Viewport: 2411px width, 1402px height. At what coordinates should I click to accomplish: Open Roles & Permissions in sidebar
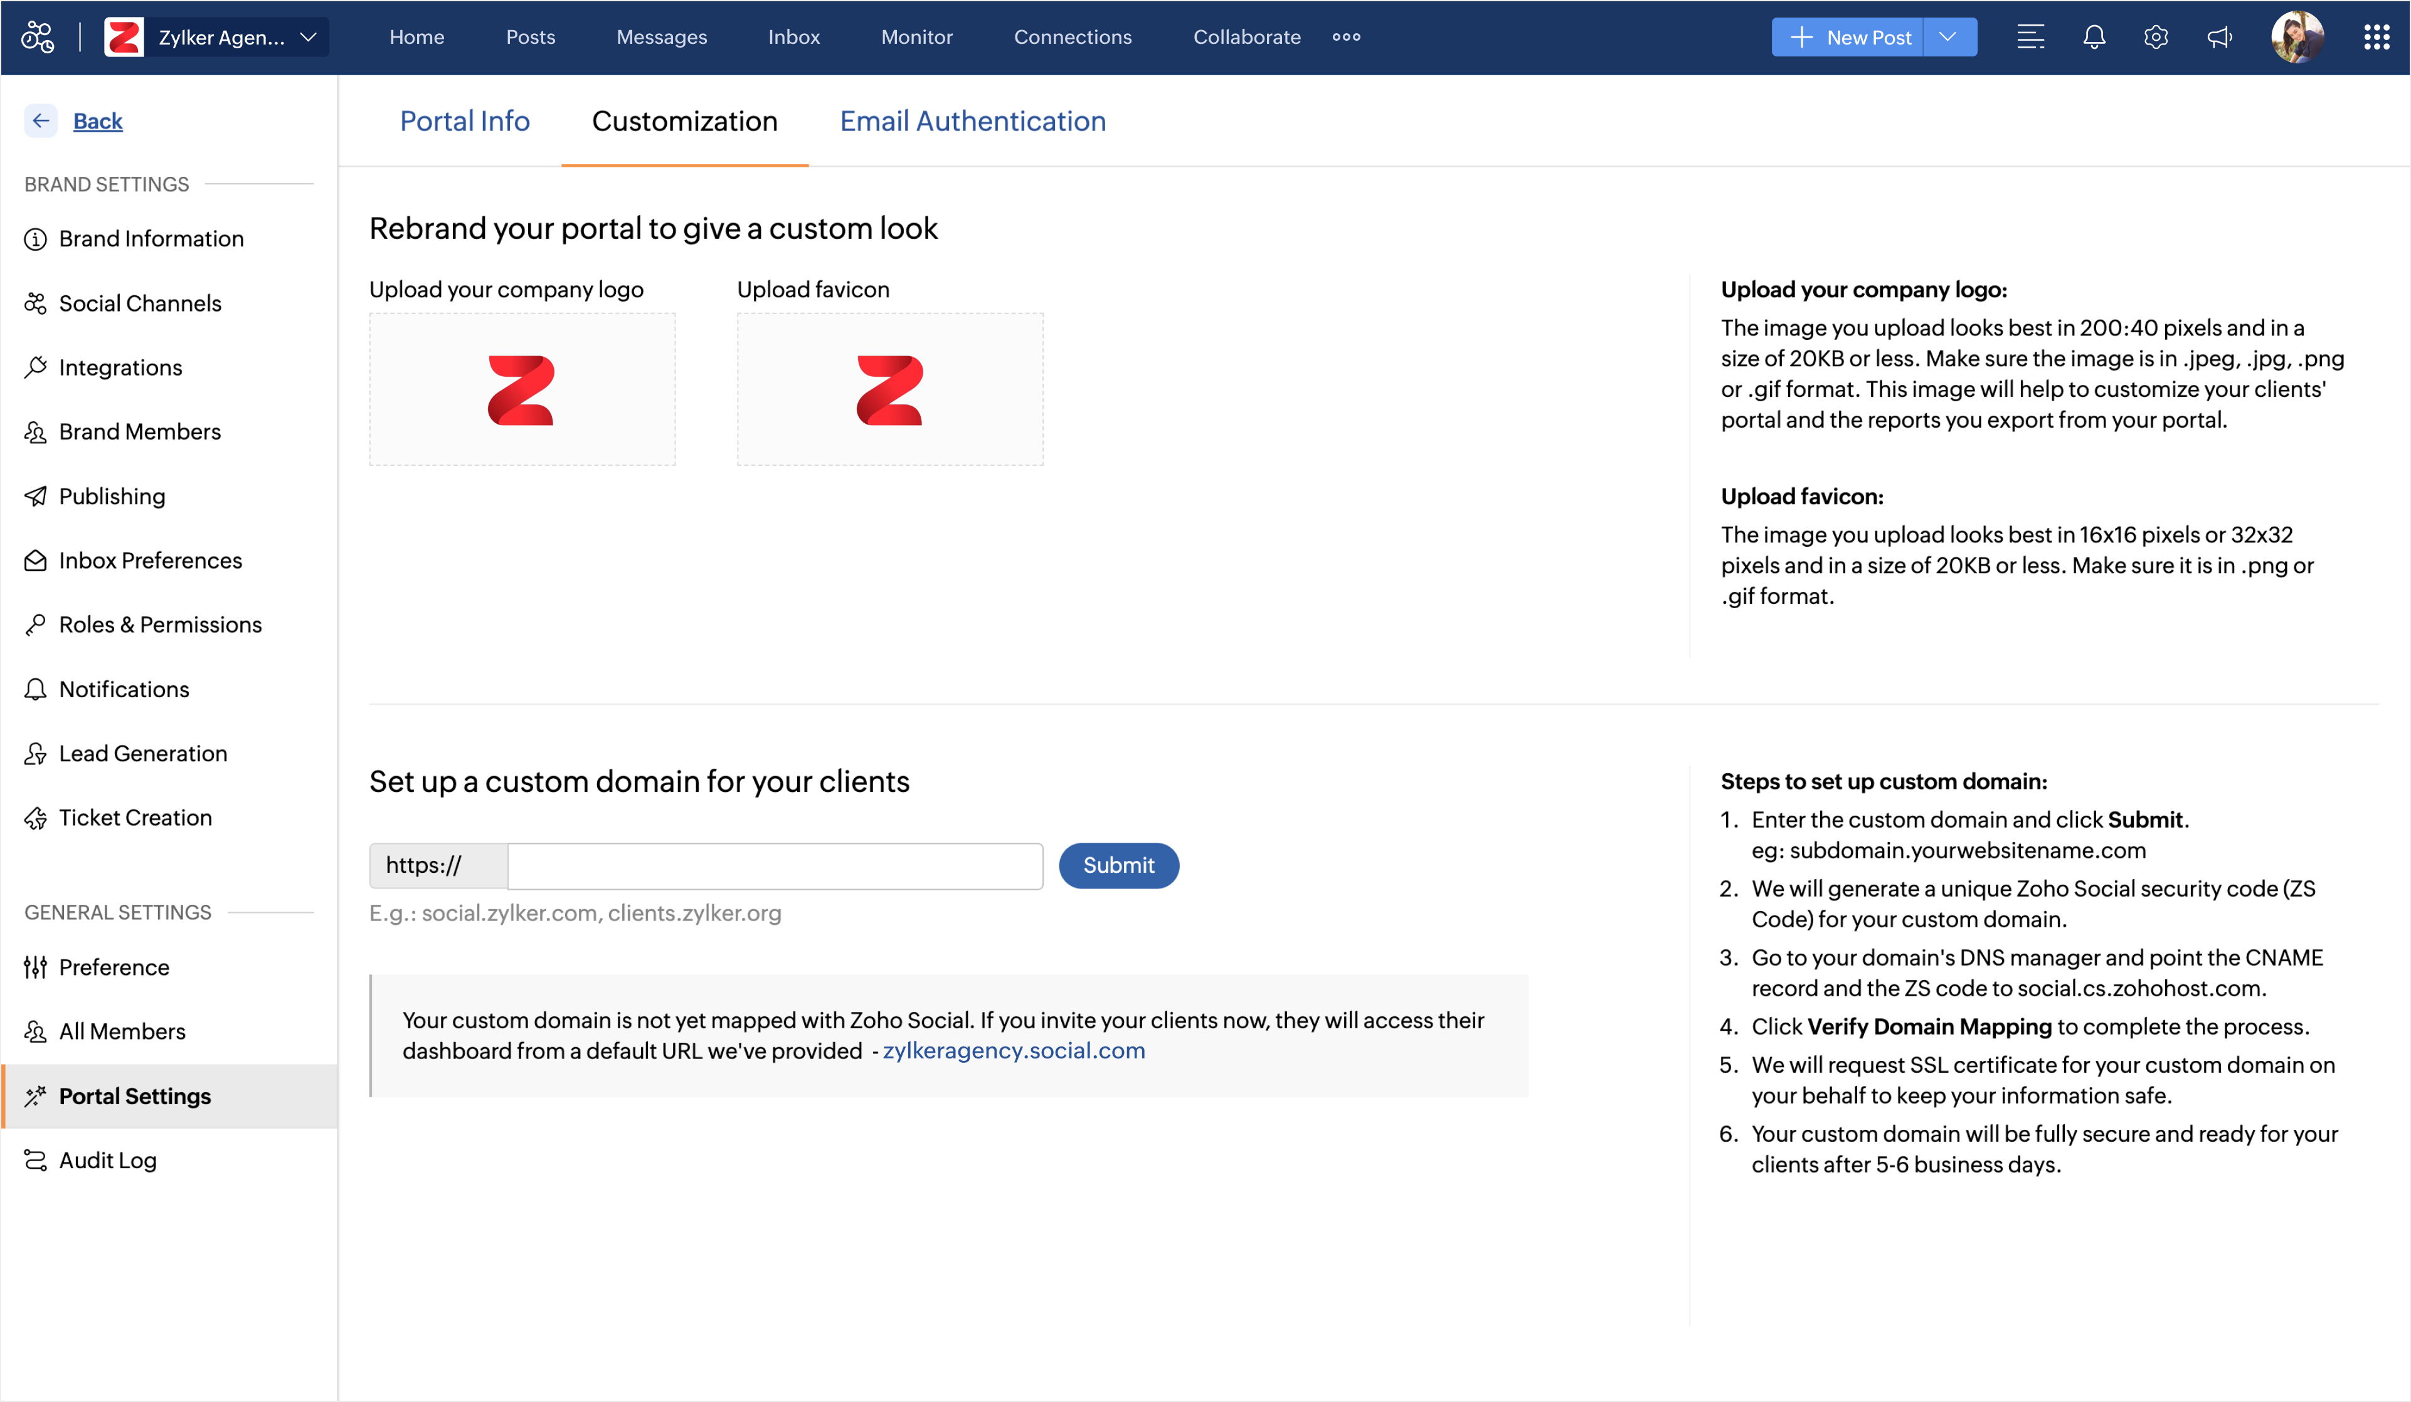coord(160,625)
